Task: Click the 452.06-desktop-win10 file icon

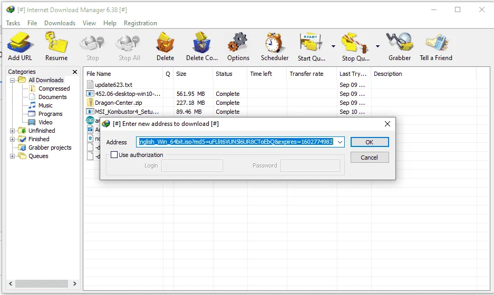Action: coord(90,94)
